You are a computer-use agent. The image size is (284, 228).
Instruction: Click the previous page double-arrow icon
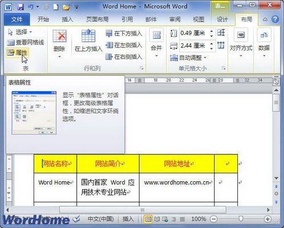[x=276, y=186]
